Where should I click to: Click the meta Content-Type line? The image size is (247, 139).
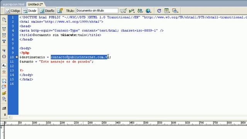[91, 31]
